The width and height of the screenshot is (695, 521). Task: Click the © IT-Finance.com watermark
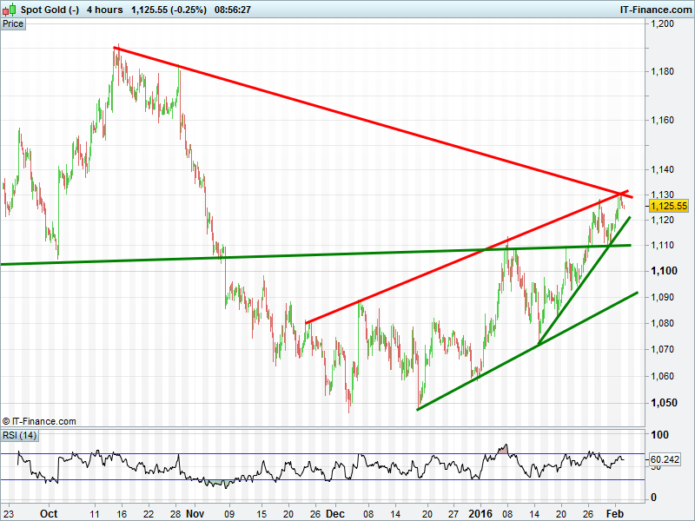click(39, 421)
